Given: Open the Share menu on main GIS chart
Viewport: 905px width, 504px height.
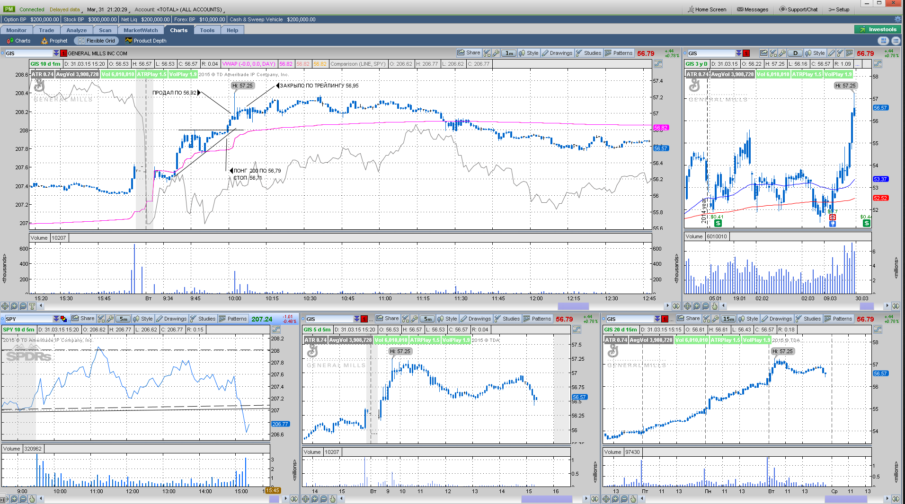Looking at the screenshot, I should click(x=469, y=53).
